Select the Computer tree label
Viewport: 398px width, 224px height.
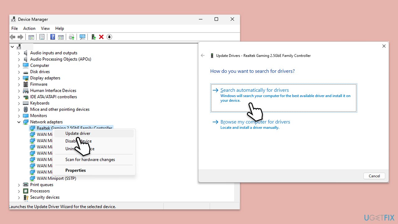coord(39,65)
